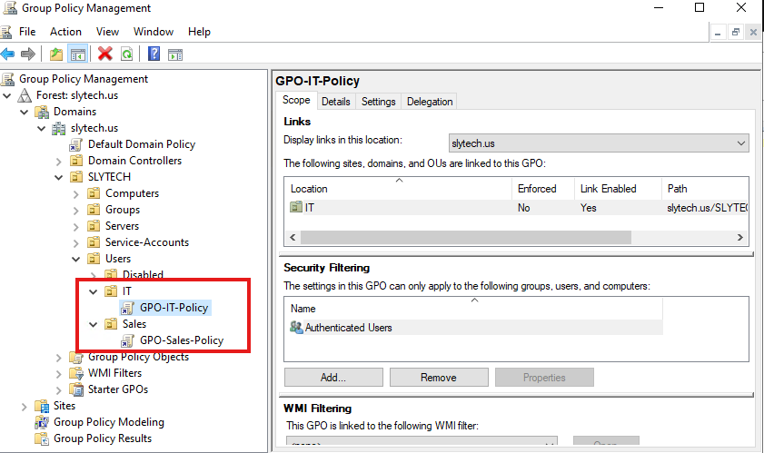Click the GPO-IT-Policy link icon in tree

[x=128, y=308]
